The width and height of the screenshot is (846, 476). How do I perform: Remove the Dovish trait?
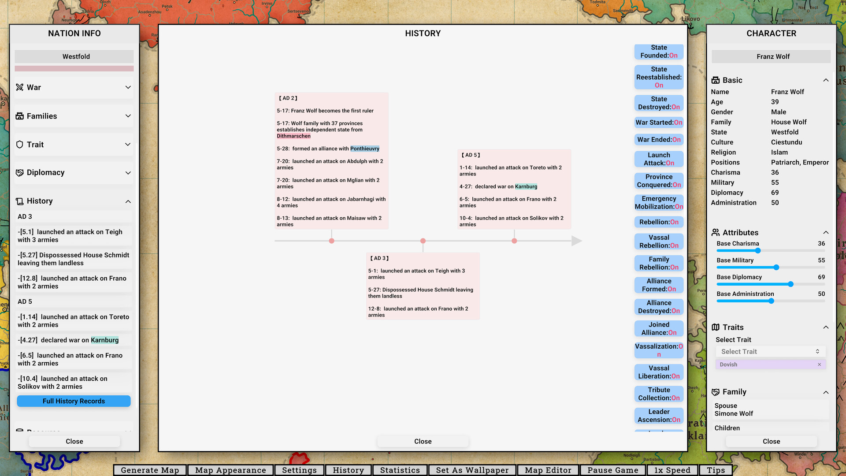click(820, 364)
